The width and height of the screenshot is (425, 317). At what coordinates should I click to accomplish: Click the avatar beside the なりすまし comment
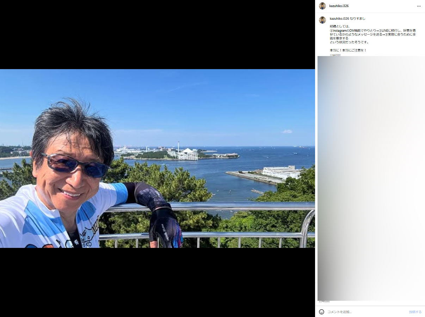322,20
